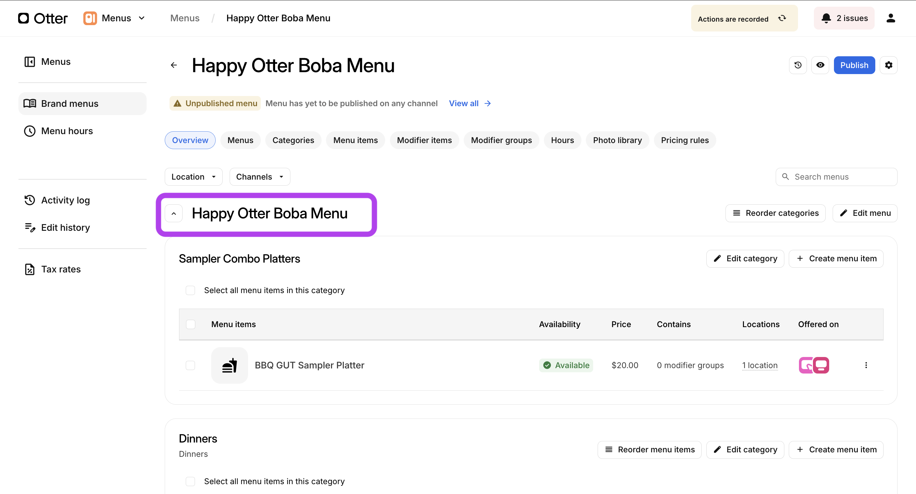Click Edit category for Sampler Combo Platters
Image resolution: width=916 pixels, height=494 pixels.
pos(745,258)
